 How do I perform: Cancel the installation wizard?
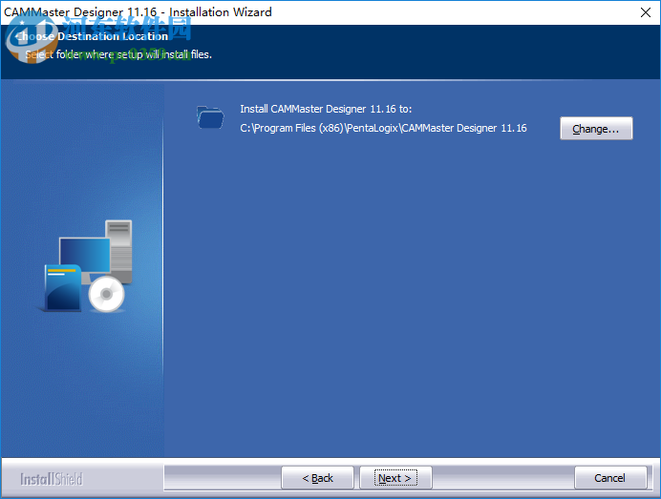610,478
